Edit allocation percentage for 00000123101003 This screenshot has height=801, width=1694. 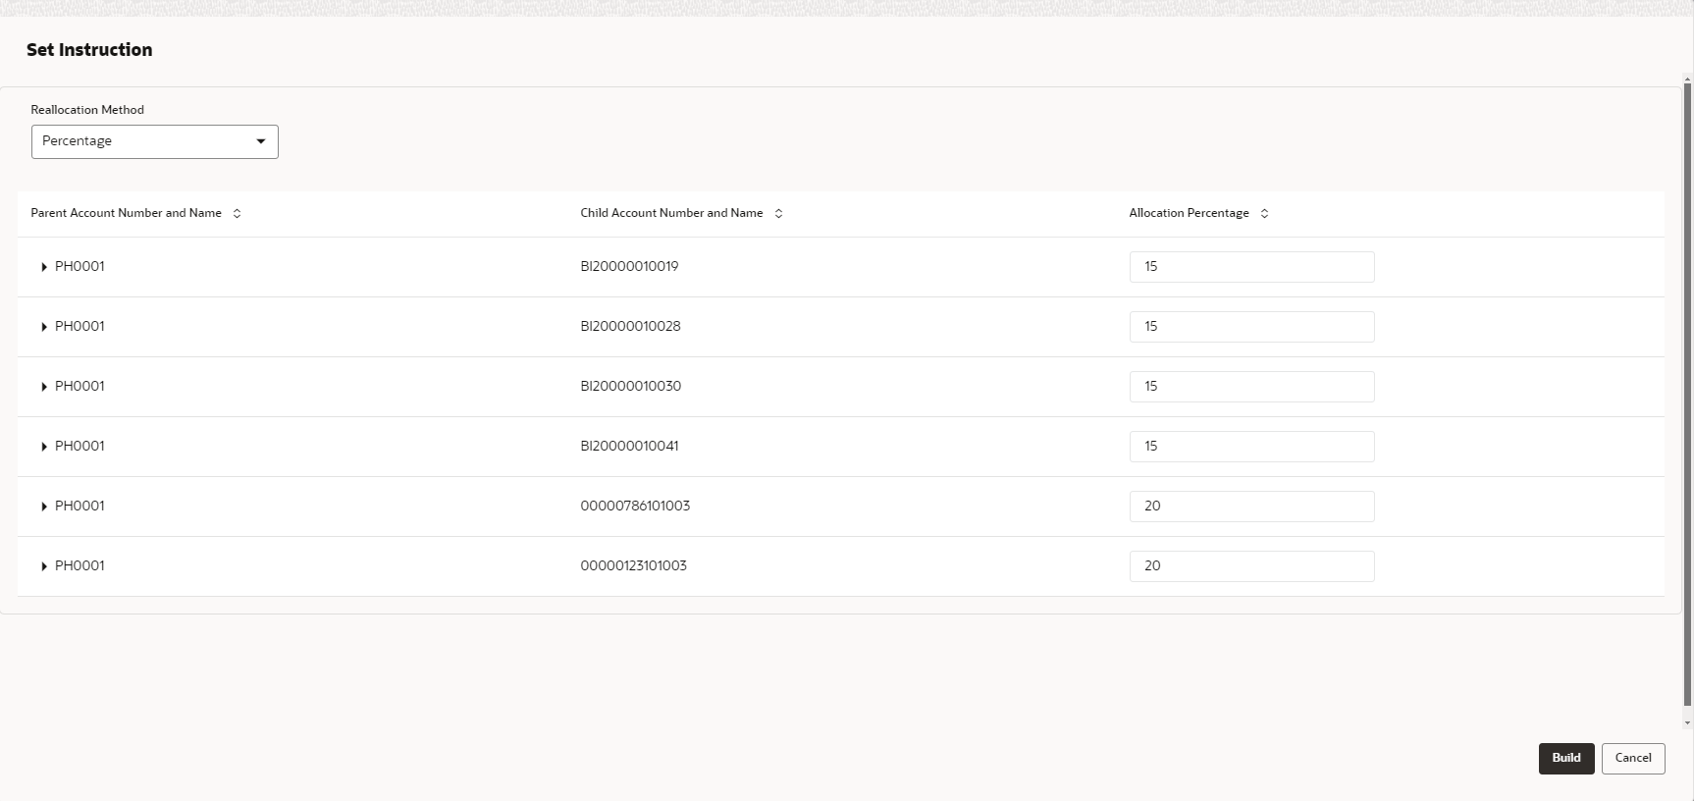point(1251,566)
